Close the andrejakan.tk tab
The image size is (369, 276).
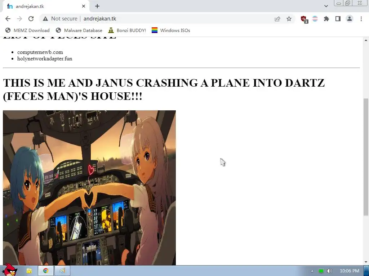(84, 6)
